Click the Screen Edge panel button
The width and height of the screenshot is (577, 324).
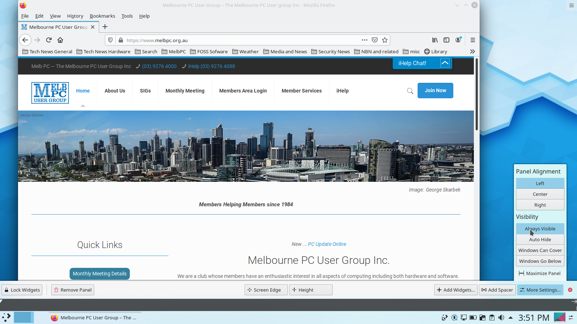266,290
